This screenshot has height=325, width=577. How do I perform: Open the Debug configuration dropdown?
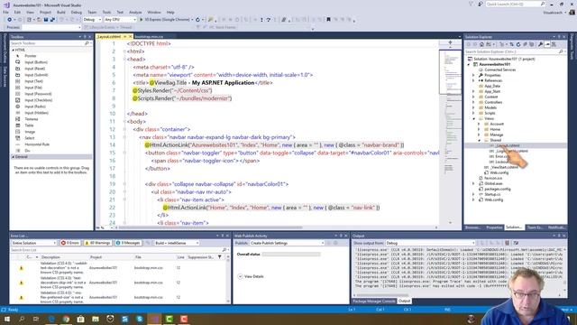[92, 20]
